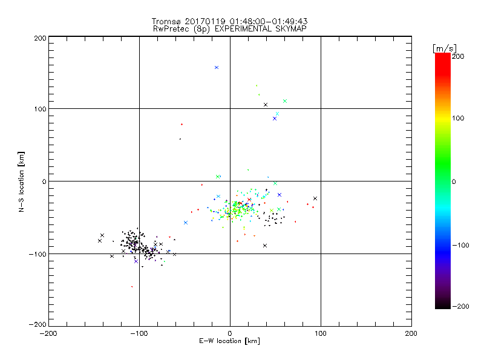The width and height of the screenshot is (484, 363).
Task: Click the Tromsø 20170119 title line
Action: point(229,21)
